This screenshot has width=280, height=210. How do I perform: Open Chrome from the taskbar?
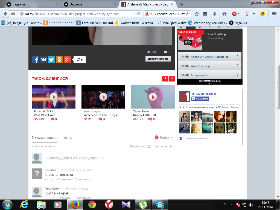click(x=92, y=205)
